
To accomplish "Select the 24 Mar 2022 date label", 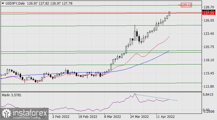I will pos(139,116).
